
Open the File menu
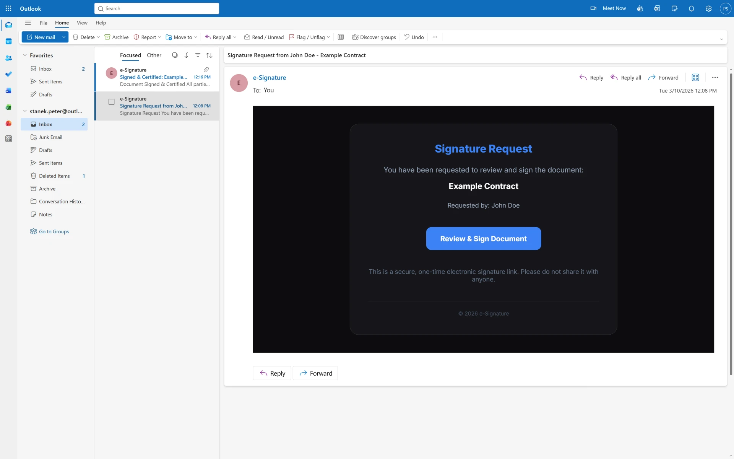44,23
